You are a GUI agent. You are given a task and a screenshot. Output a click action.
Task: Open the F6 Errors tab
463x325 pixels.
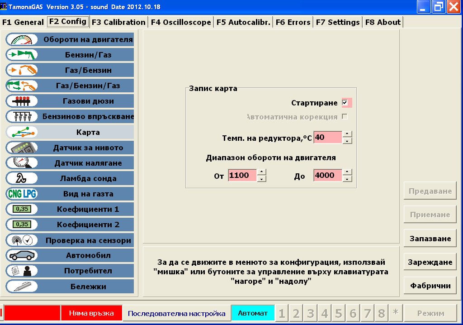pos(293,22)
